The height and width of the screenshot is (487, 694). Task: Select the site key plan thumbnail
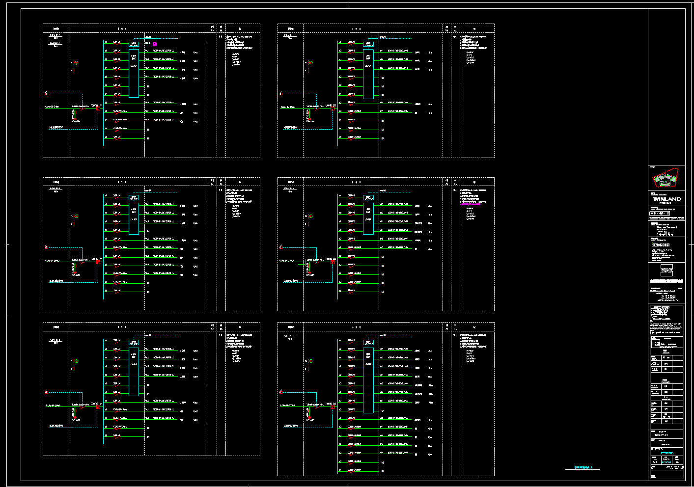pos(666,178)
